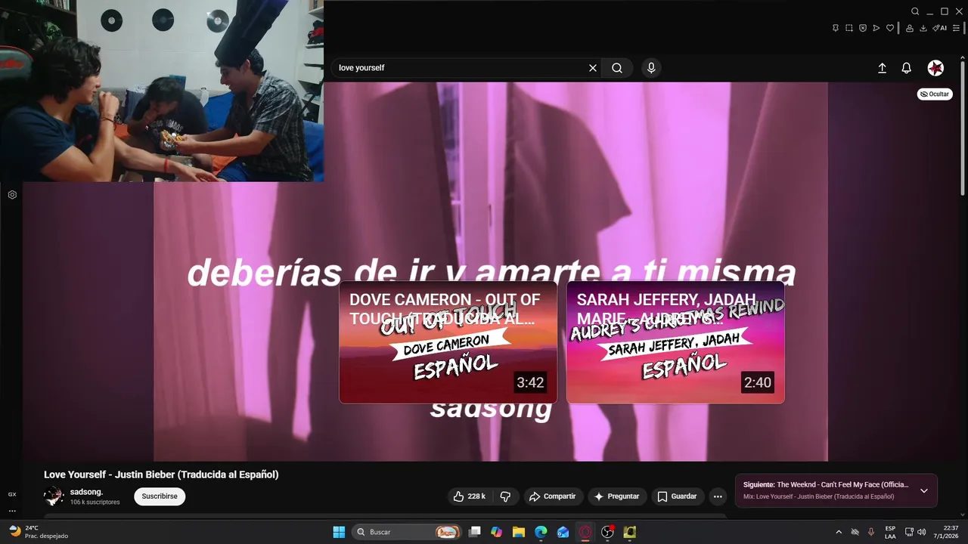The image size is (968, 544).
Task: Add the page to bookmarks with the heart icon
Action: (x=890, y=28)
